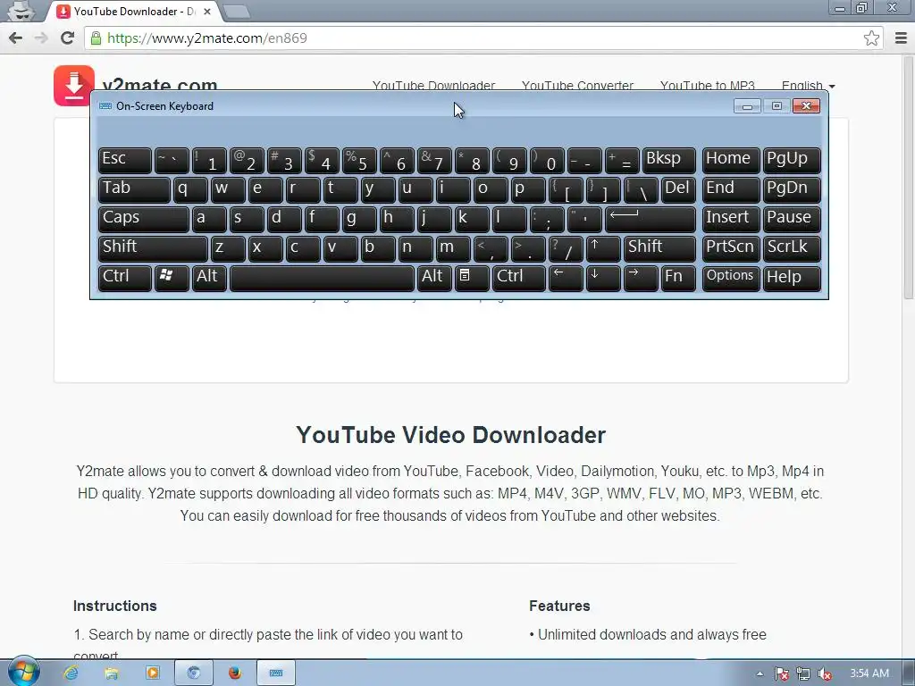This screenshot has width=915, height=686.
Task: Open the keyboard Help key
Action: 792,278
